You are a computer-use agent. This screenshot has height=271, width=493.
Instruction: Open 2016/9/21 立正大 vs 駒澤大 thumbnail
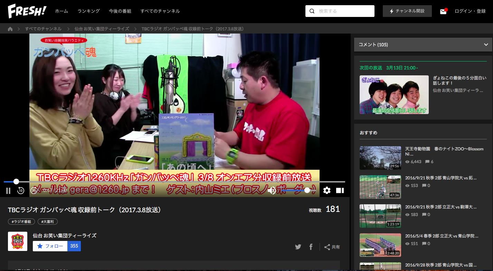tap(380, 216)
